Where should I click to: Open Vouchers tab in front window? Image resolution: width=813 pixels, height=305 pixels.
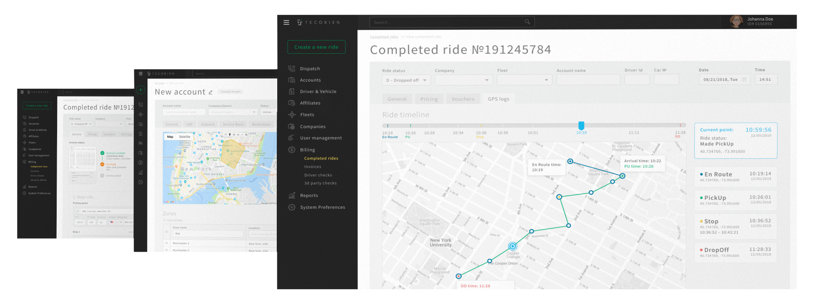(463, 99)
